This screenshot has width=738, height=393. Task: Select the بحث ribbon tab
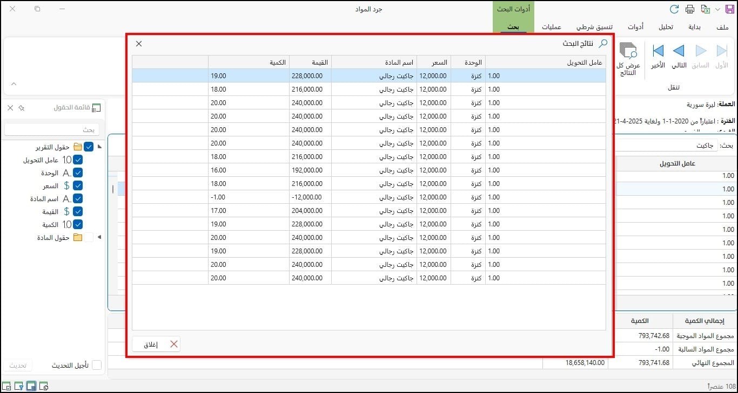click(x=513, y=27)
